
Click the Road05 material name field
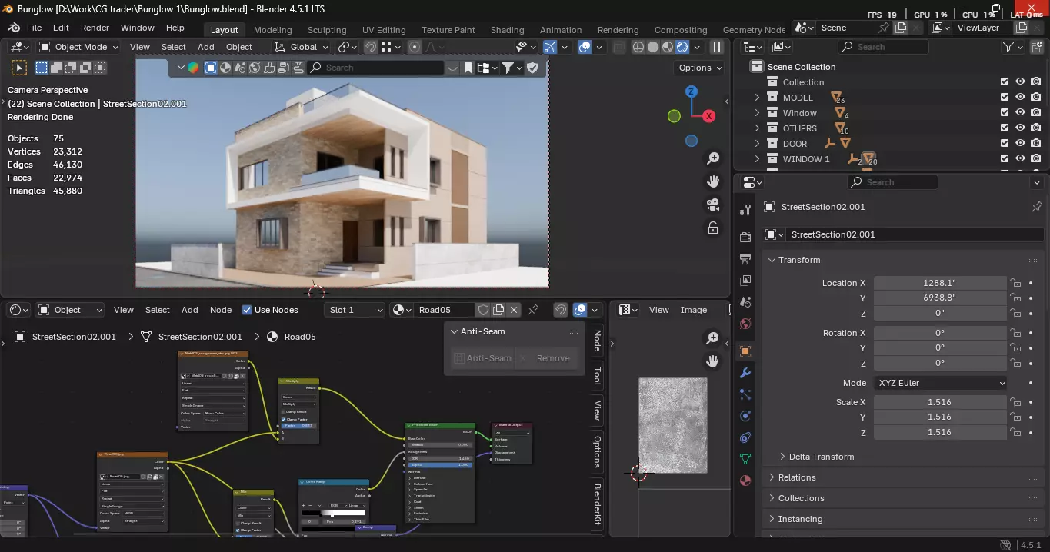[443, 310]
